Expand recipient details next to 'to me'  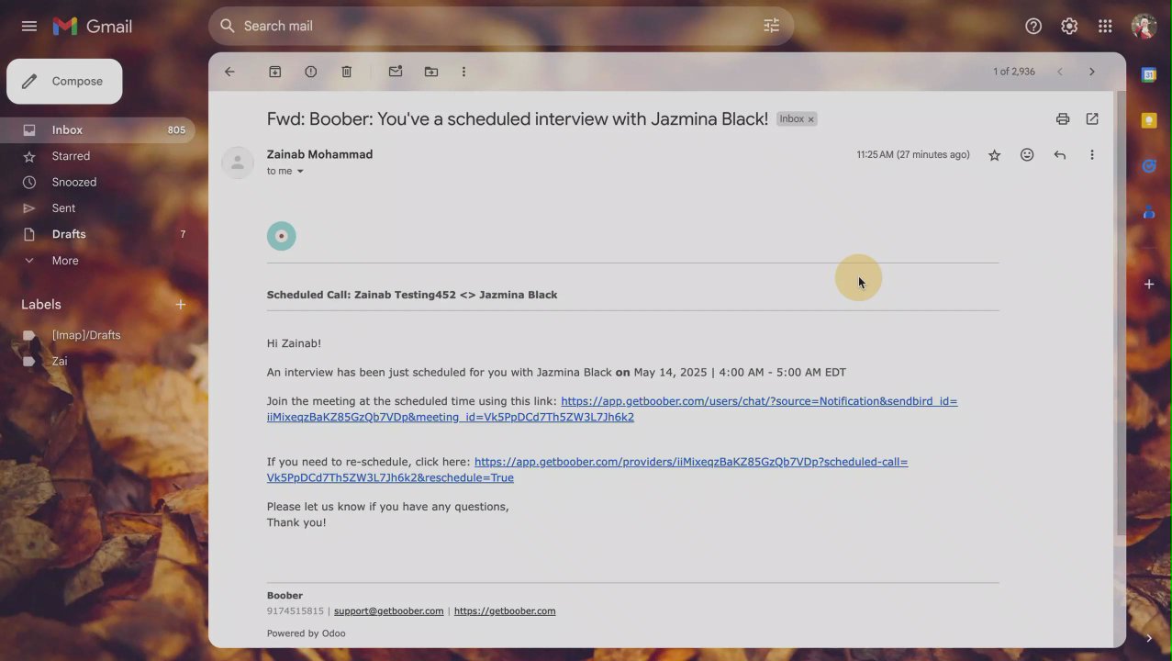[299, 172]
